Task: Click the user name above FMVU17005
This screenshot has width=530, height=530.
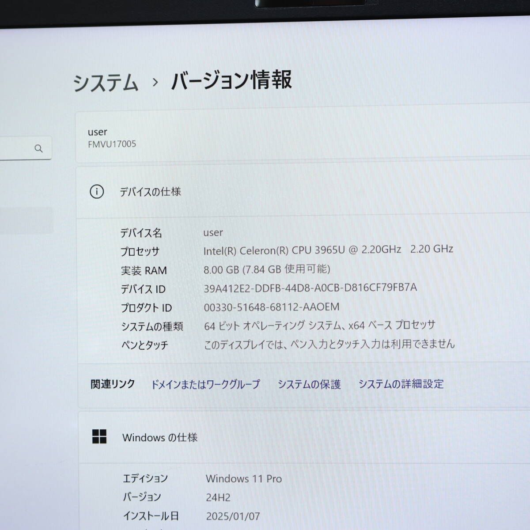Action: 97,132
